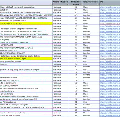Click the cell 'un parque de Sanchinarro'
This screenshot has width=120, height=117.
pos(26,61)
